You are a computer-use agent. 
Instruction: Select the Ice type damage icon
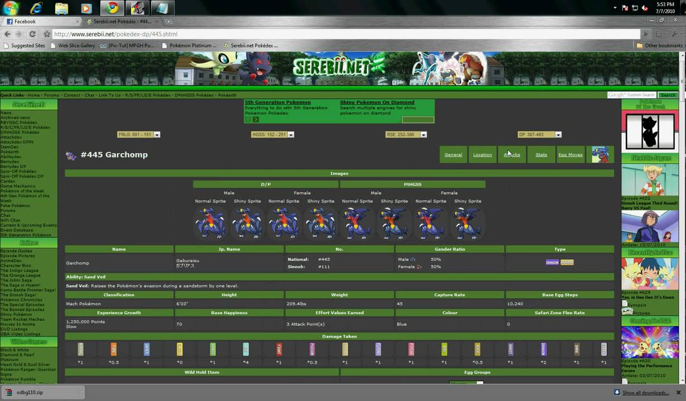click(246, 349)
